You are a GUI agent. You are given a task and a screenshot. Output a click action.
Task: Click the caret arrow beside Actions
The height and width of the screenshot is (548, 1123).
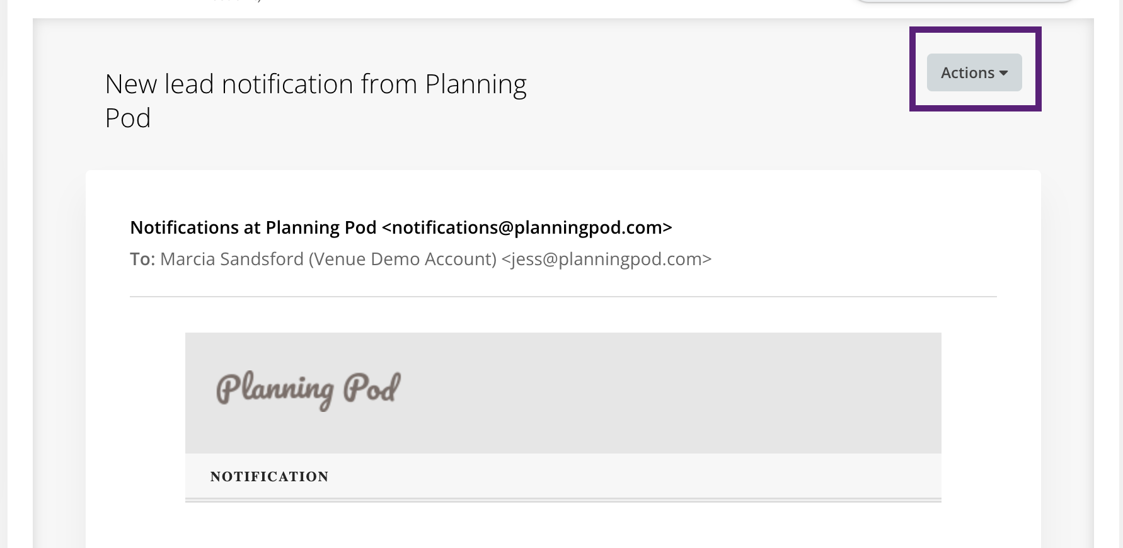coord(1004,73)
